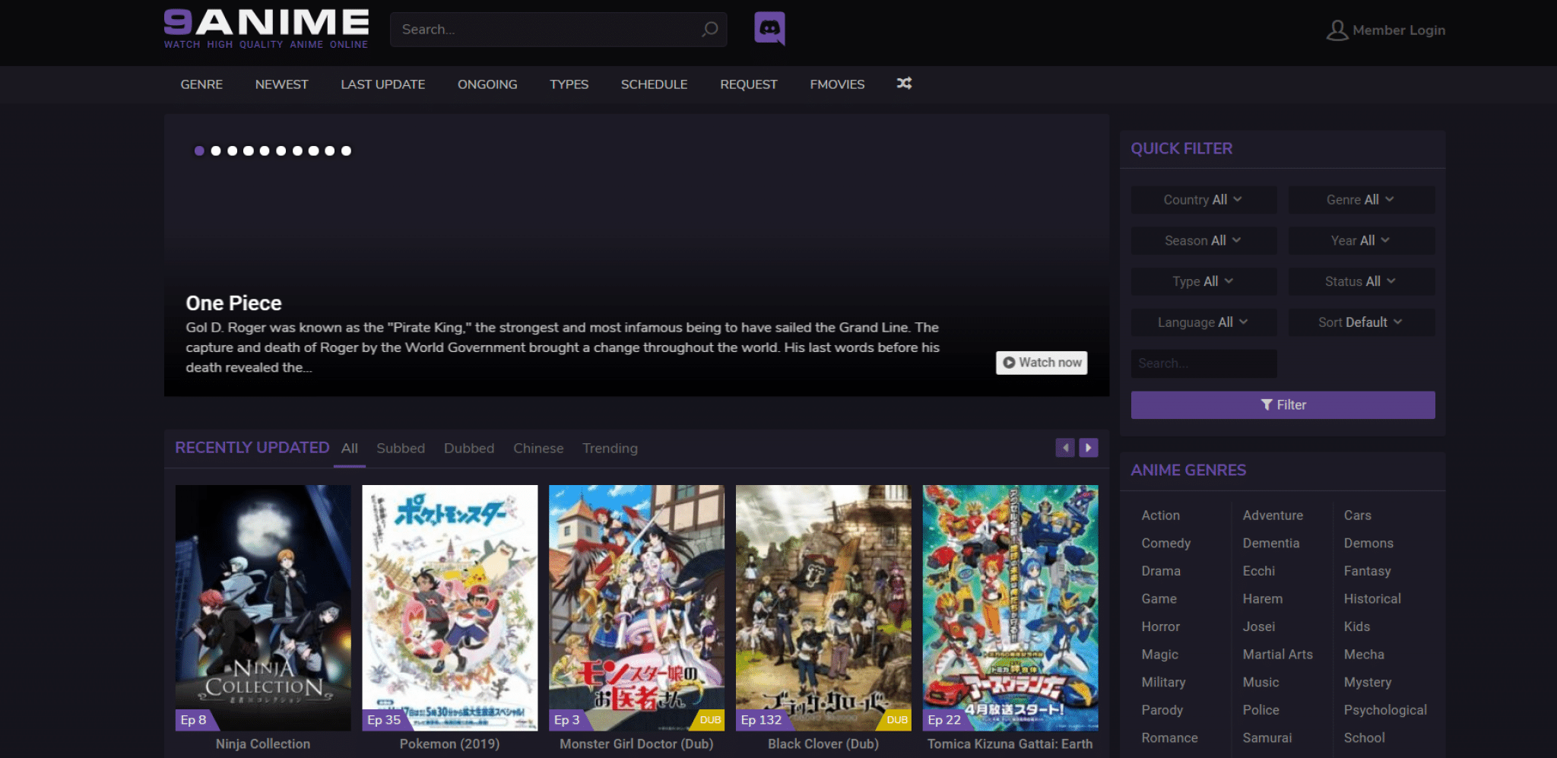This screenshot has width=1557, height=758.
Task: Click the Watch now button
Action: click(1042, 363)
